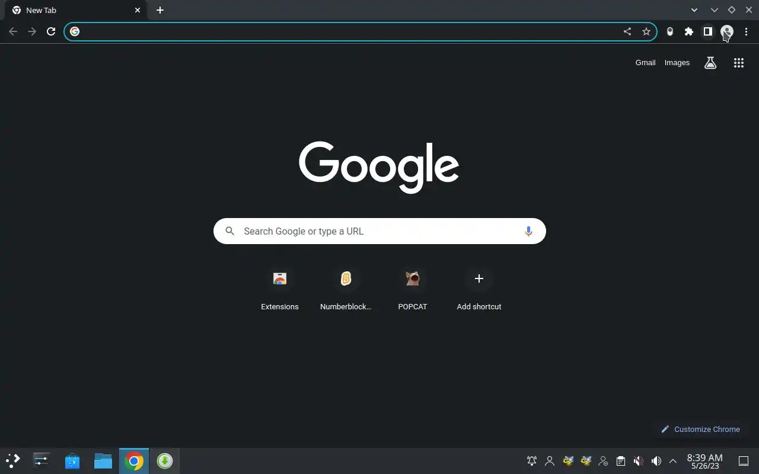
Task: Open the Numberblock... shortcut tile
Action: [346, 290]
